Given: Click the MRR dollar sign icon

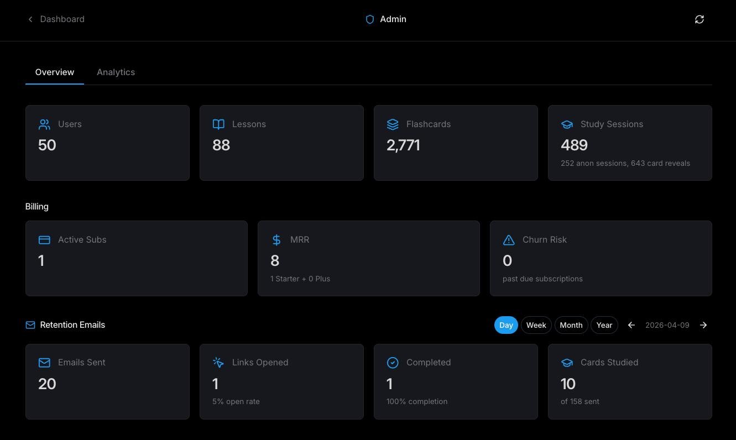Looking at the screenshot, I should click(x=276, y=240).
